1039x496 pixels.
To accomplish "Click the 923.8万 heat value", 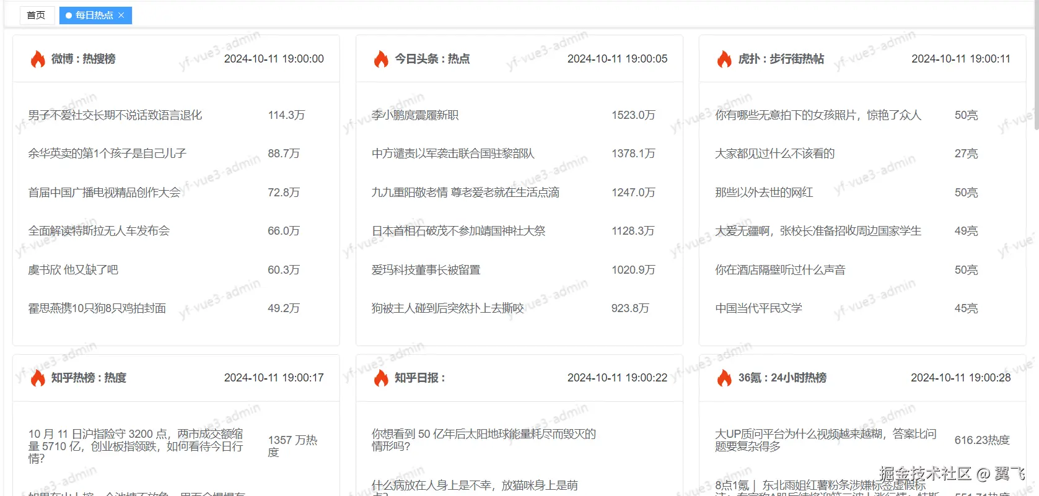I will [630, 308].
